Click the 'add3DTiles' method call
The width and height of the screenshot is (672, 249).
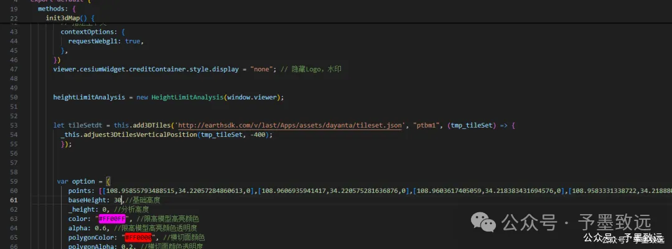(x=152, y=126)
